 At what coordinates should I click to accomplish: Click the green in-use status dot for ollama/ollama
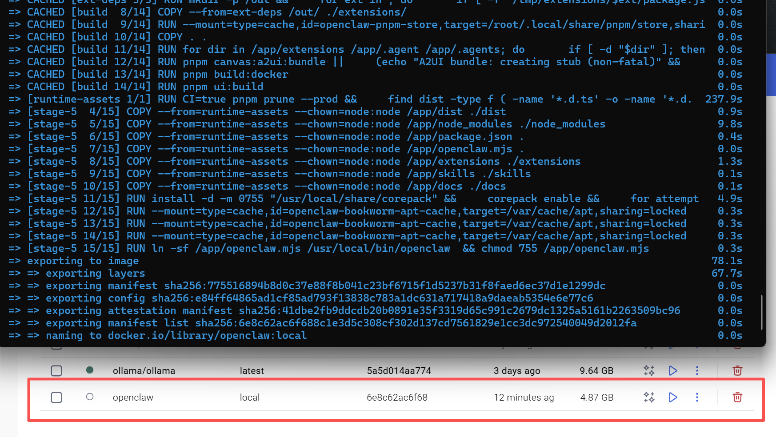[90, 370]
